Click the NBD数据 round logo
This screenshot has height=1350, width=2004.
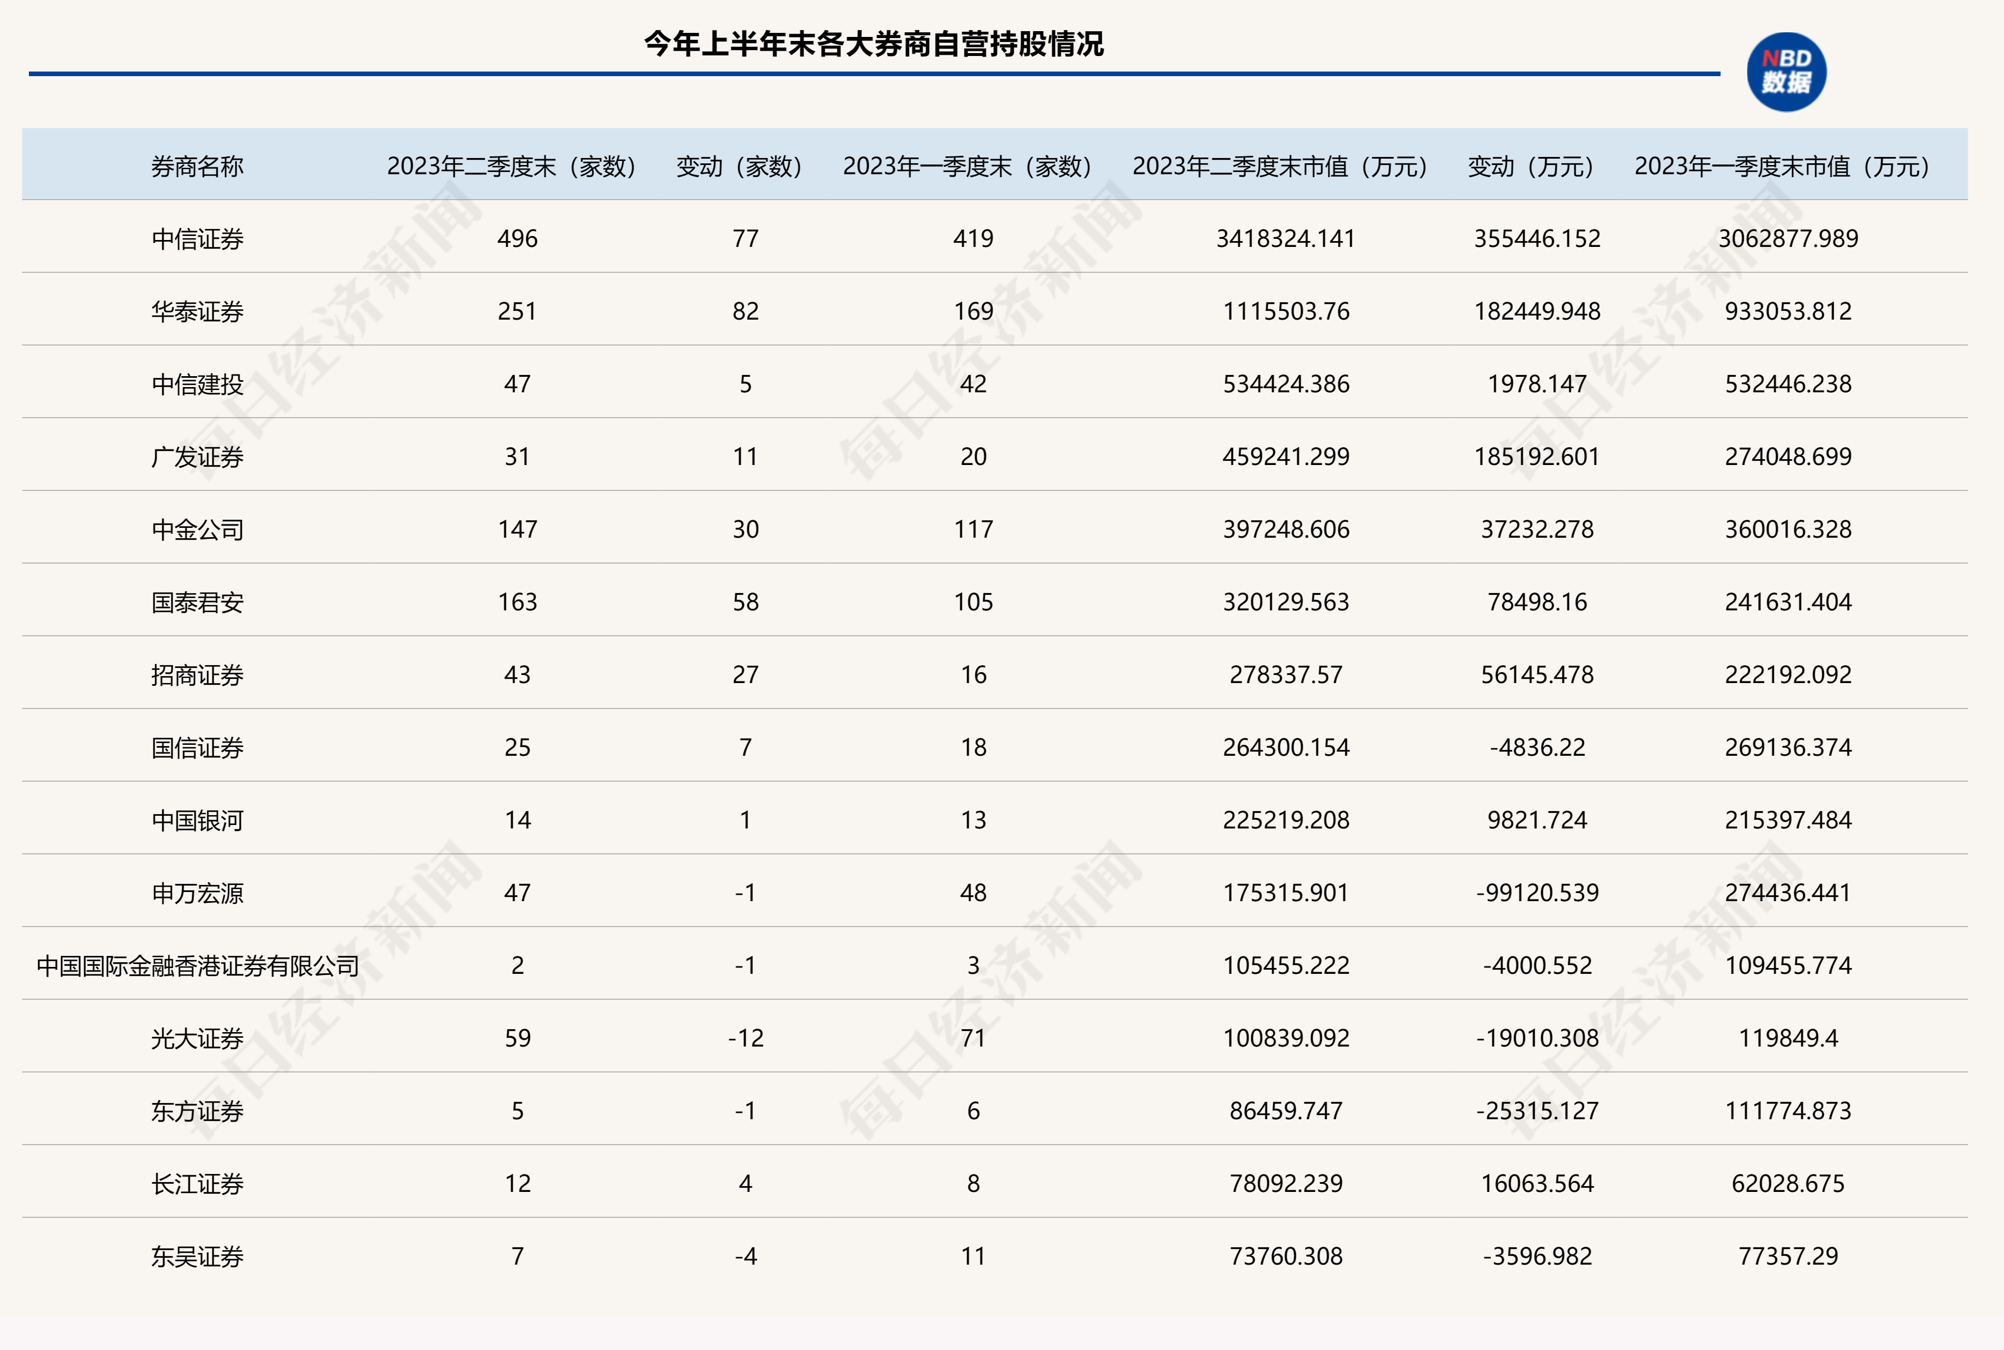click(x=1786, y=72)
